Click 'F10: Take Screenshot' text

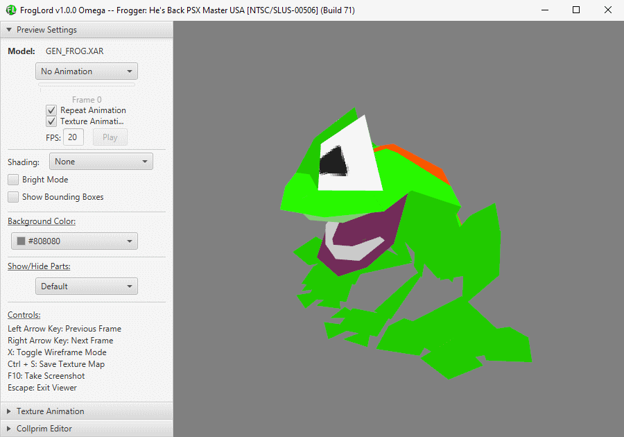point(46,376)
